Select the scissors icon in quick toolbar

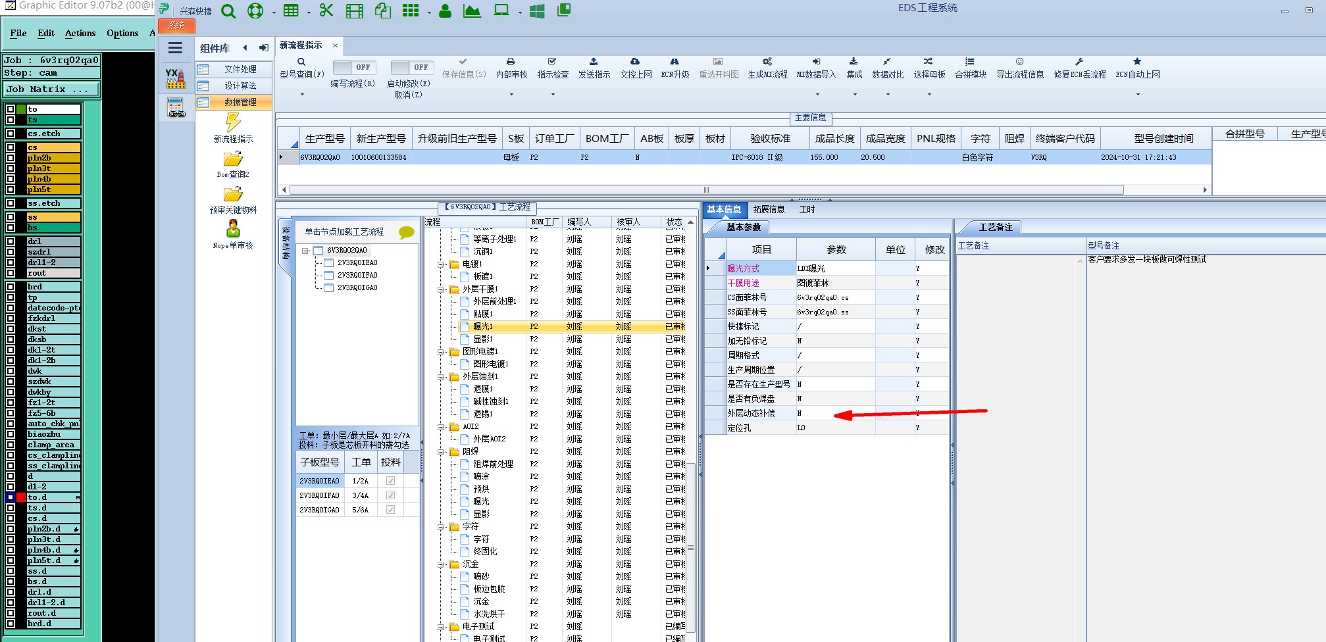[326, 11]
